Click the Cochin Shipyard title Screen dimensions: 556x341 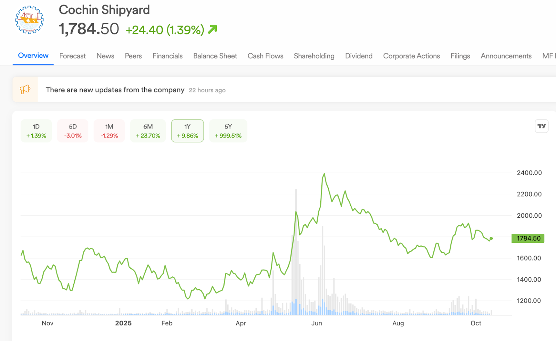(x=104, y=10)
